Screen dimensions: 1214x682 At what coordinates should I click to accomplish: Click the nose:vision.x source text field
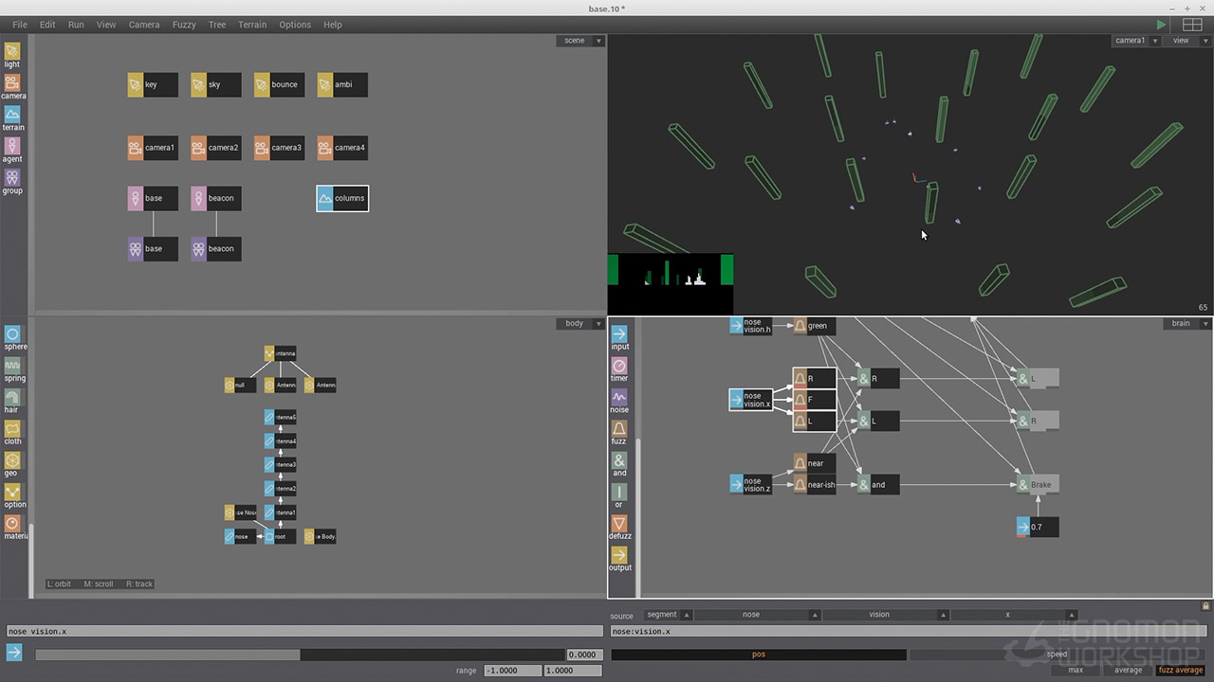pos(908,632)
